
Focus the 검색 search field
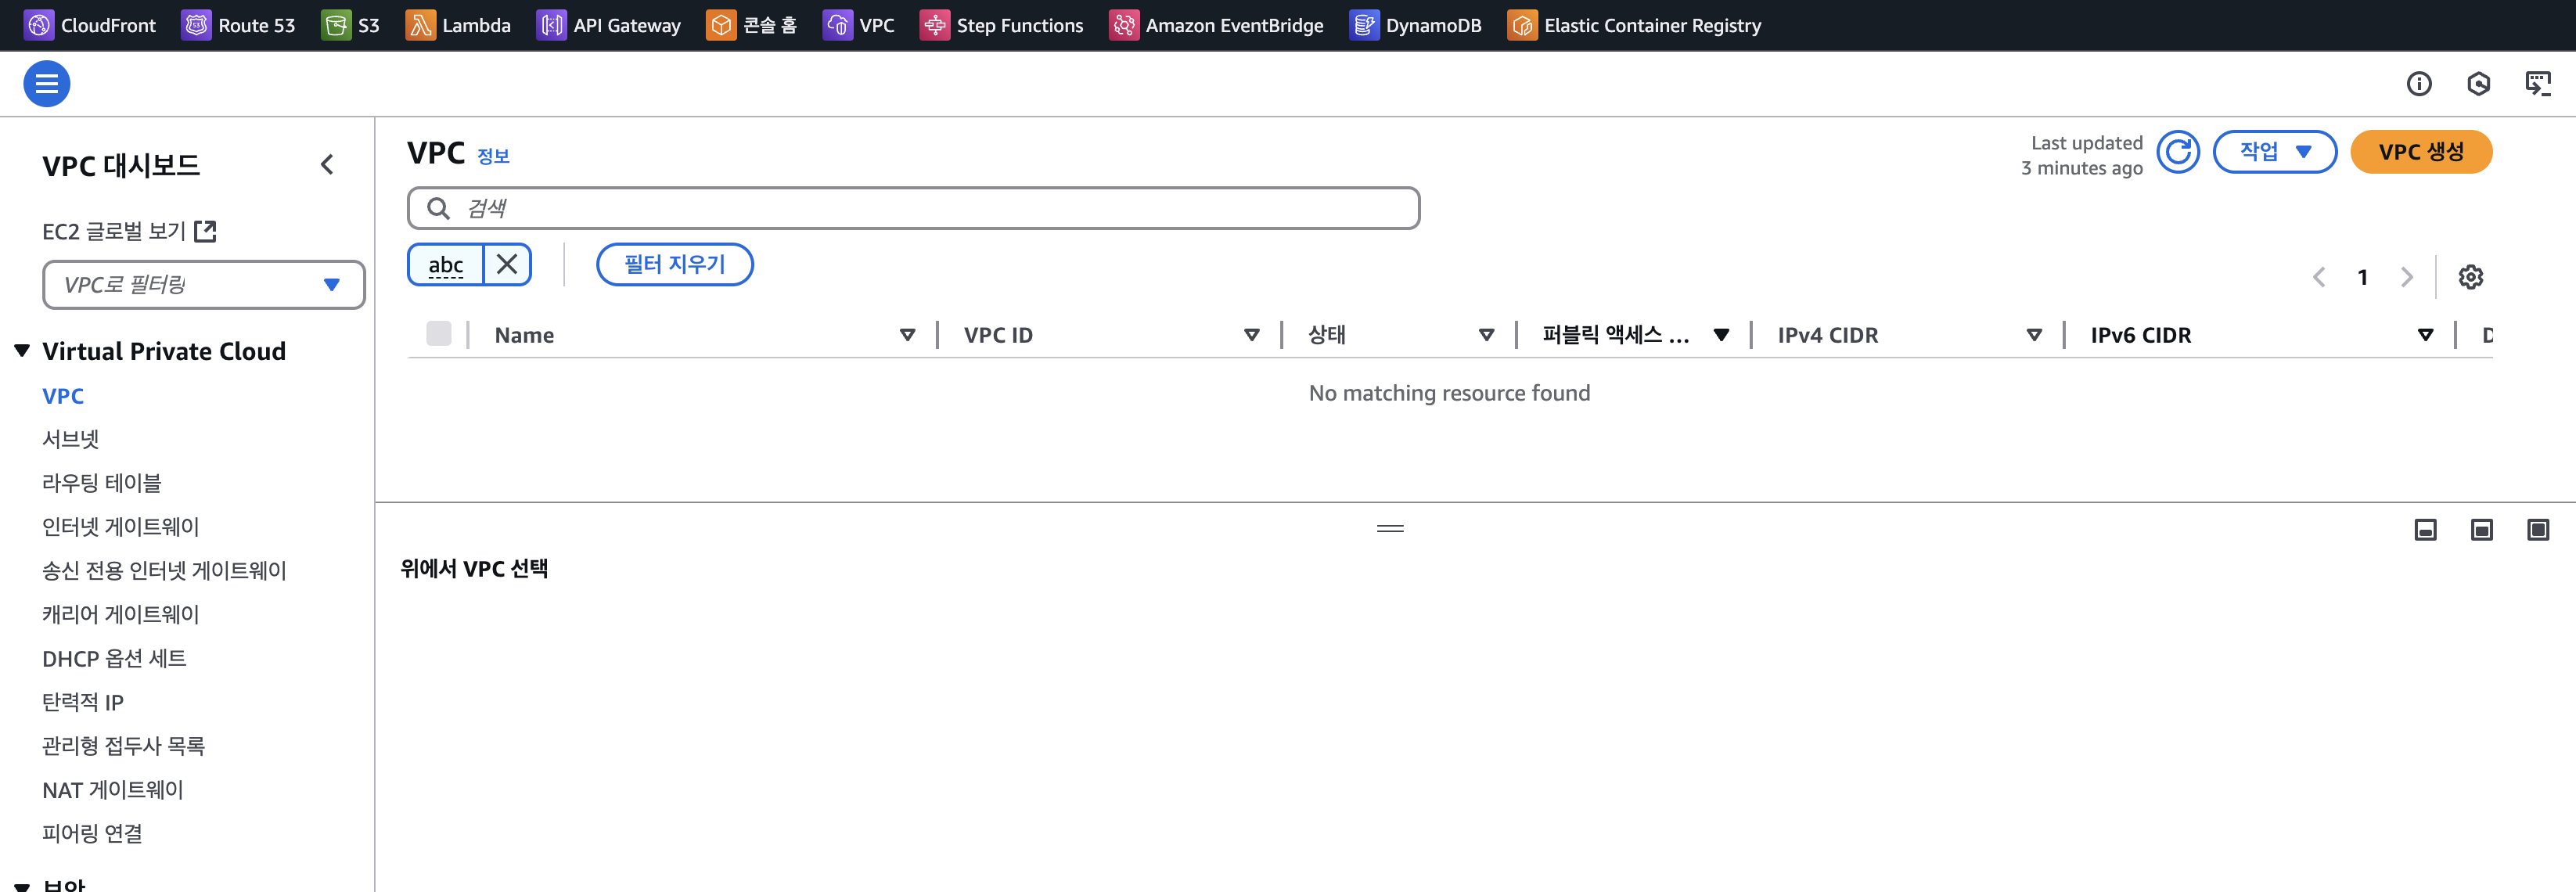click(x=914, y=208)
